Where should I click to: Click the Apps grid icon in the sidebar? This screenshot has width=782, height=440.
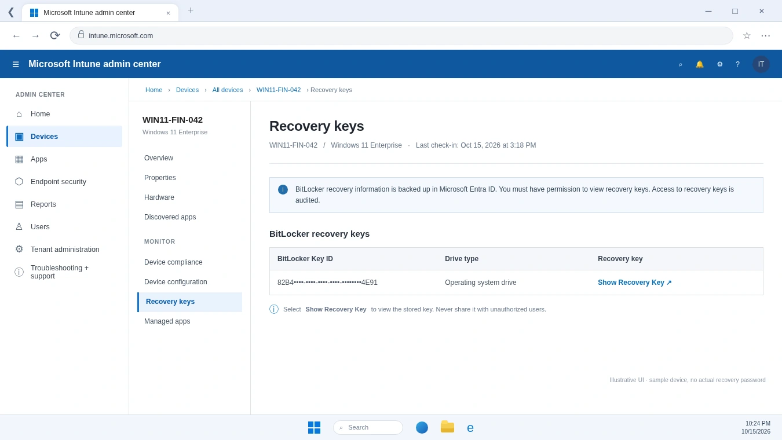click(19, 159)
